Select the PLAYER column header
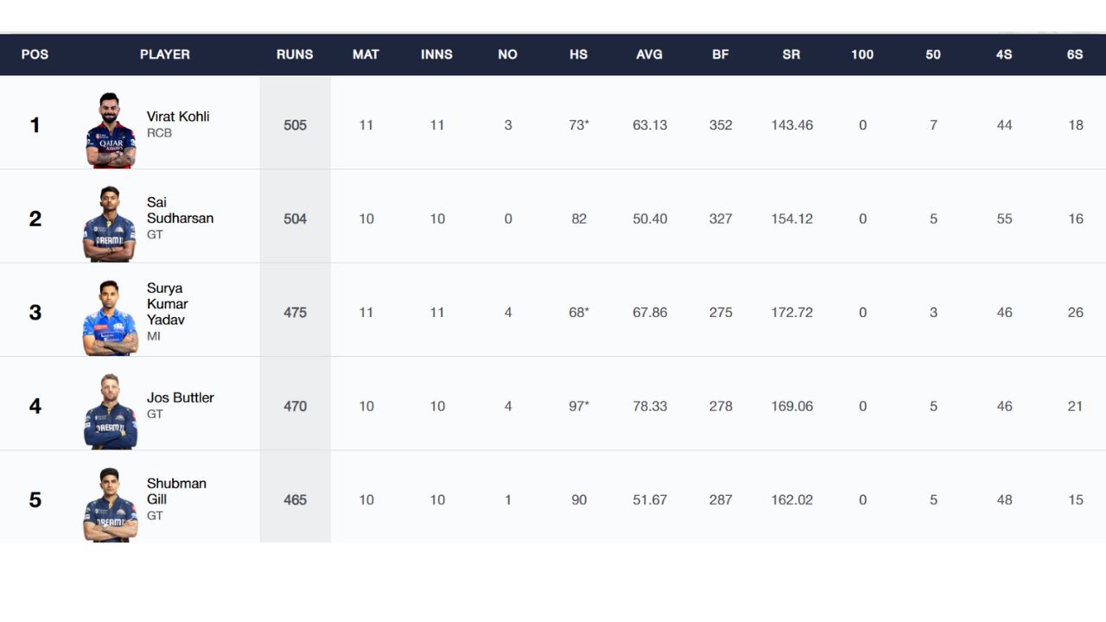The height and width of the screenshot is (622, 1106). 165,54
